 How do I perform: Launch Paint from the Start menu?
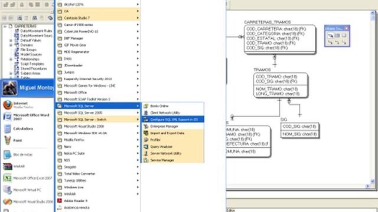coord(27,140)
